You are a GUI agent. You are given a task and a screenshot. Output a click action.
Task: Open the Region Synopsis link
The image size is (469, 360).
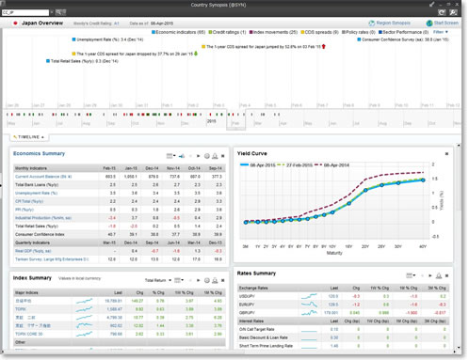(x=393, y=23)
